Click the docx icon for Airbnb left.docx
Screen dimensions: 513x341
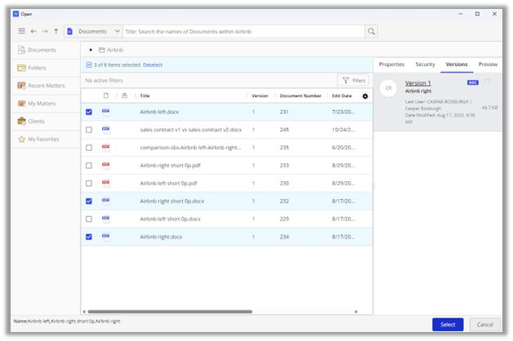[x=105, y=112]
